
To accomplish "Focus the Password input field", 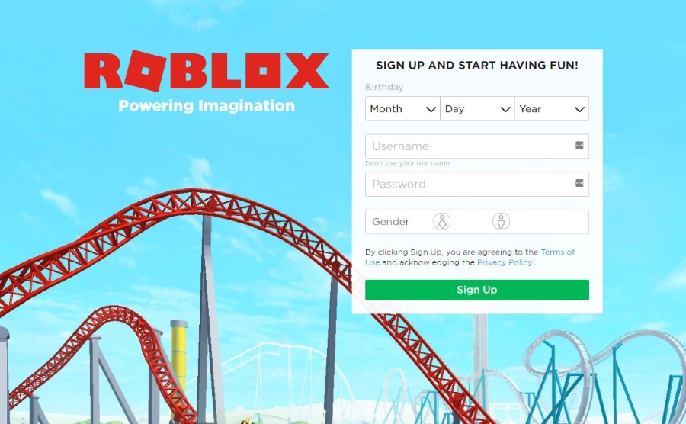I will 477,185.
